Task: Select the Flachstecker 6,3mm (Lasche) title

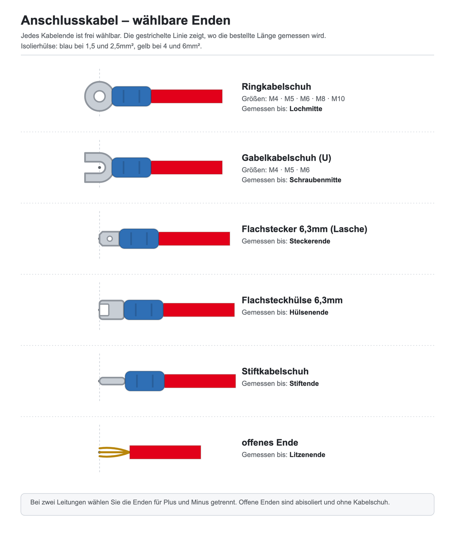Action: pyautogui.click(x=304, y=229)
